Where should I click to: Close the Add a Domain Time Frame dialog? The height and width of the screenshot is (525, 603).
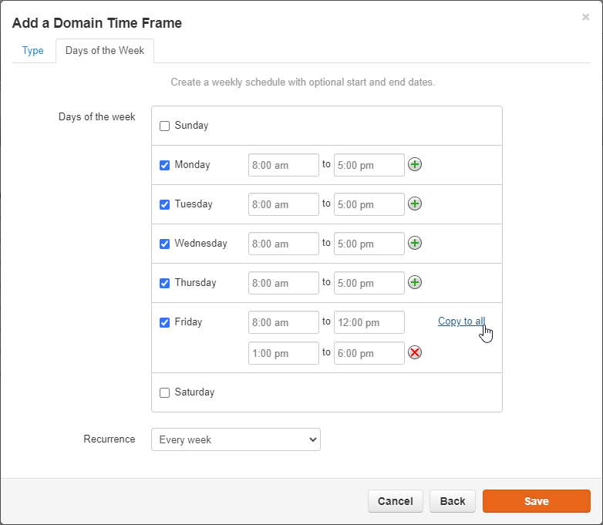tap(585, 17)
